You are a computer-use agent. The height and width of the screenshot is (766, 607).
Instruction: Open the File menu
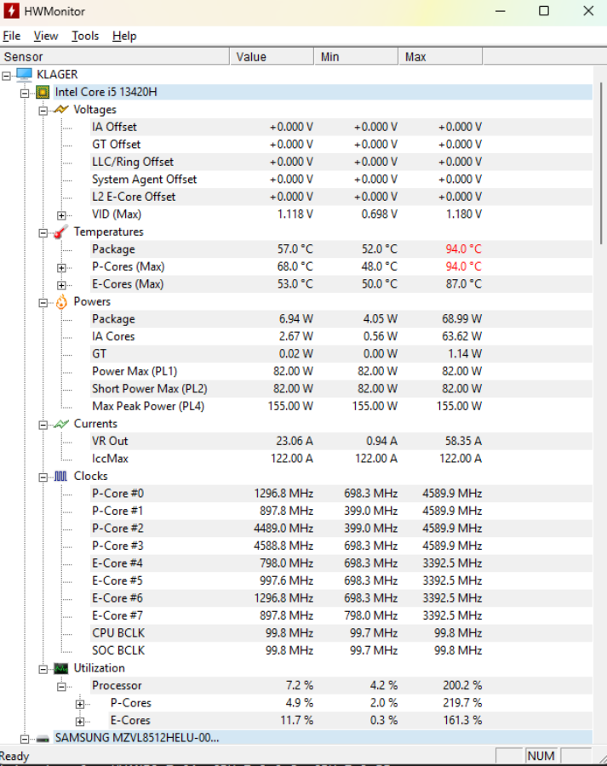(x=12, y=36)
